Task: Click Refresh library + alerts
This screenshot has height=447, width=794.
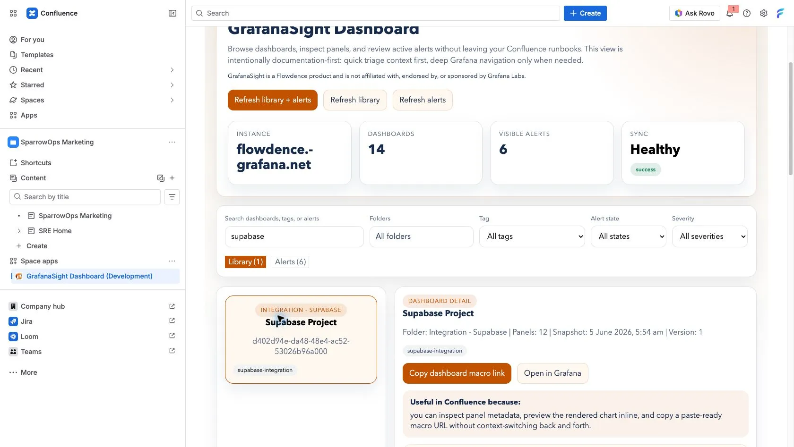Action: tap(273, 100)
